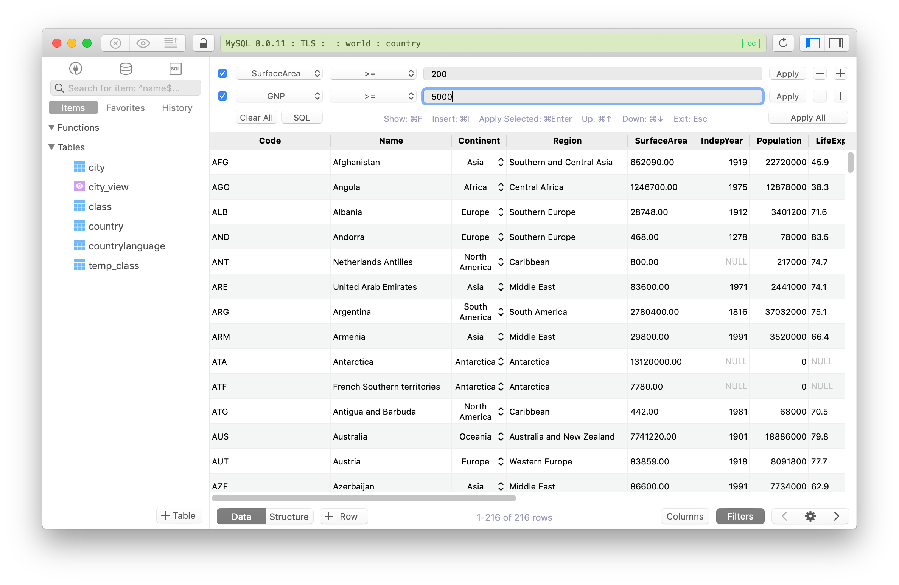Expand the Tables tree section

coord(53,147)
